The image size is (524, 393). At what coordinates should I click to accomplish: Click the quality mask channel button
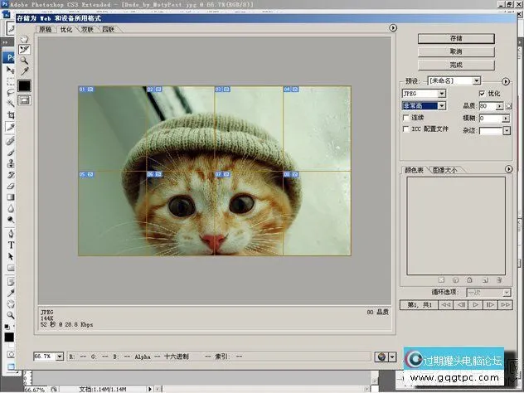coord(508,106)
